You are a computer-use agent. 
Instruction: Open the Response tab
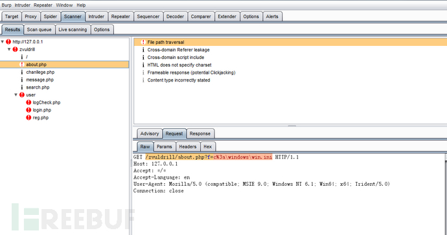[x=200, y=133]
